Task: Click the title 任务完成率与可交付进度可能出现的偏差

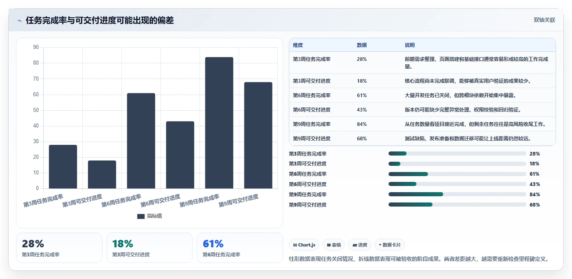Action: tap(100, 20)
